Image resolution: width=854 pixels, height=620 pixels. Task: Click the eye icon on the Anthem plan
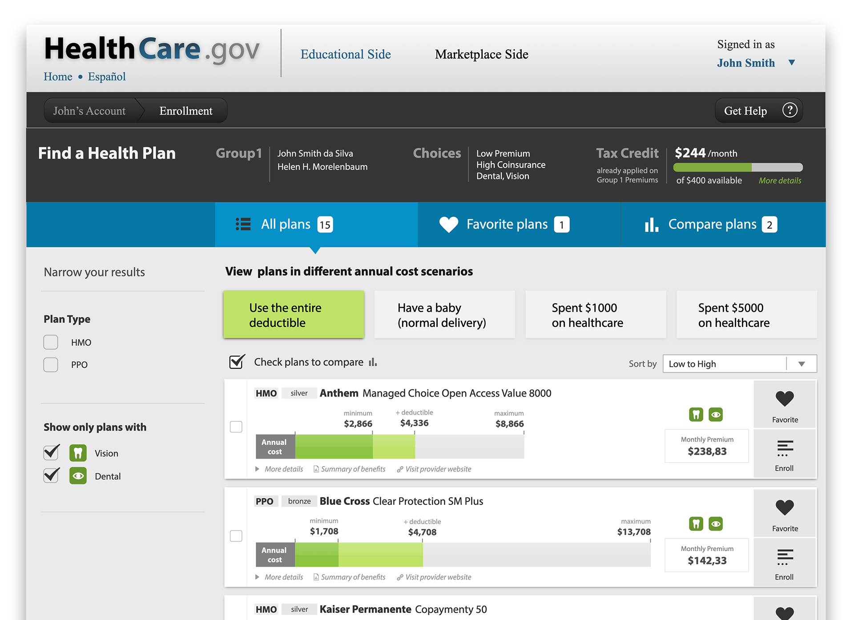click(716, 415)
